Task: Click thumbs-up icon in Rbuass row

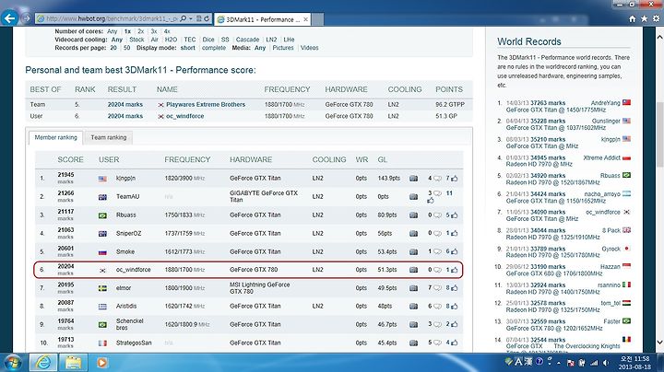Action: (x=455, y=215)
